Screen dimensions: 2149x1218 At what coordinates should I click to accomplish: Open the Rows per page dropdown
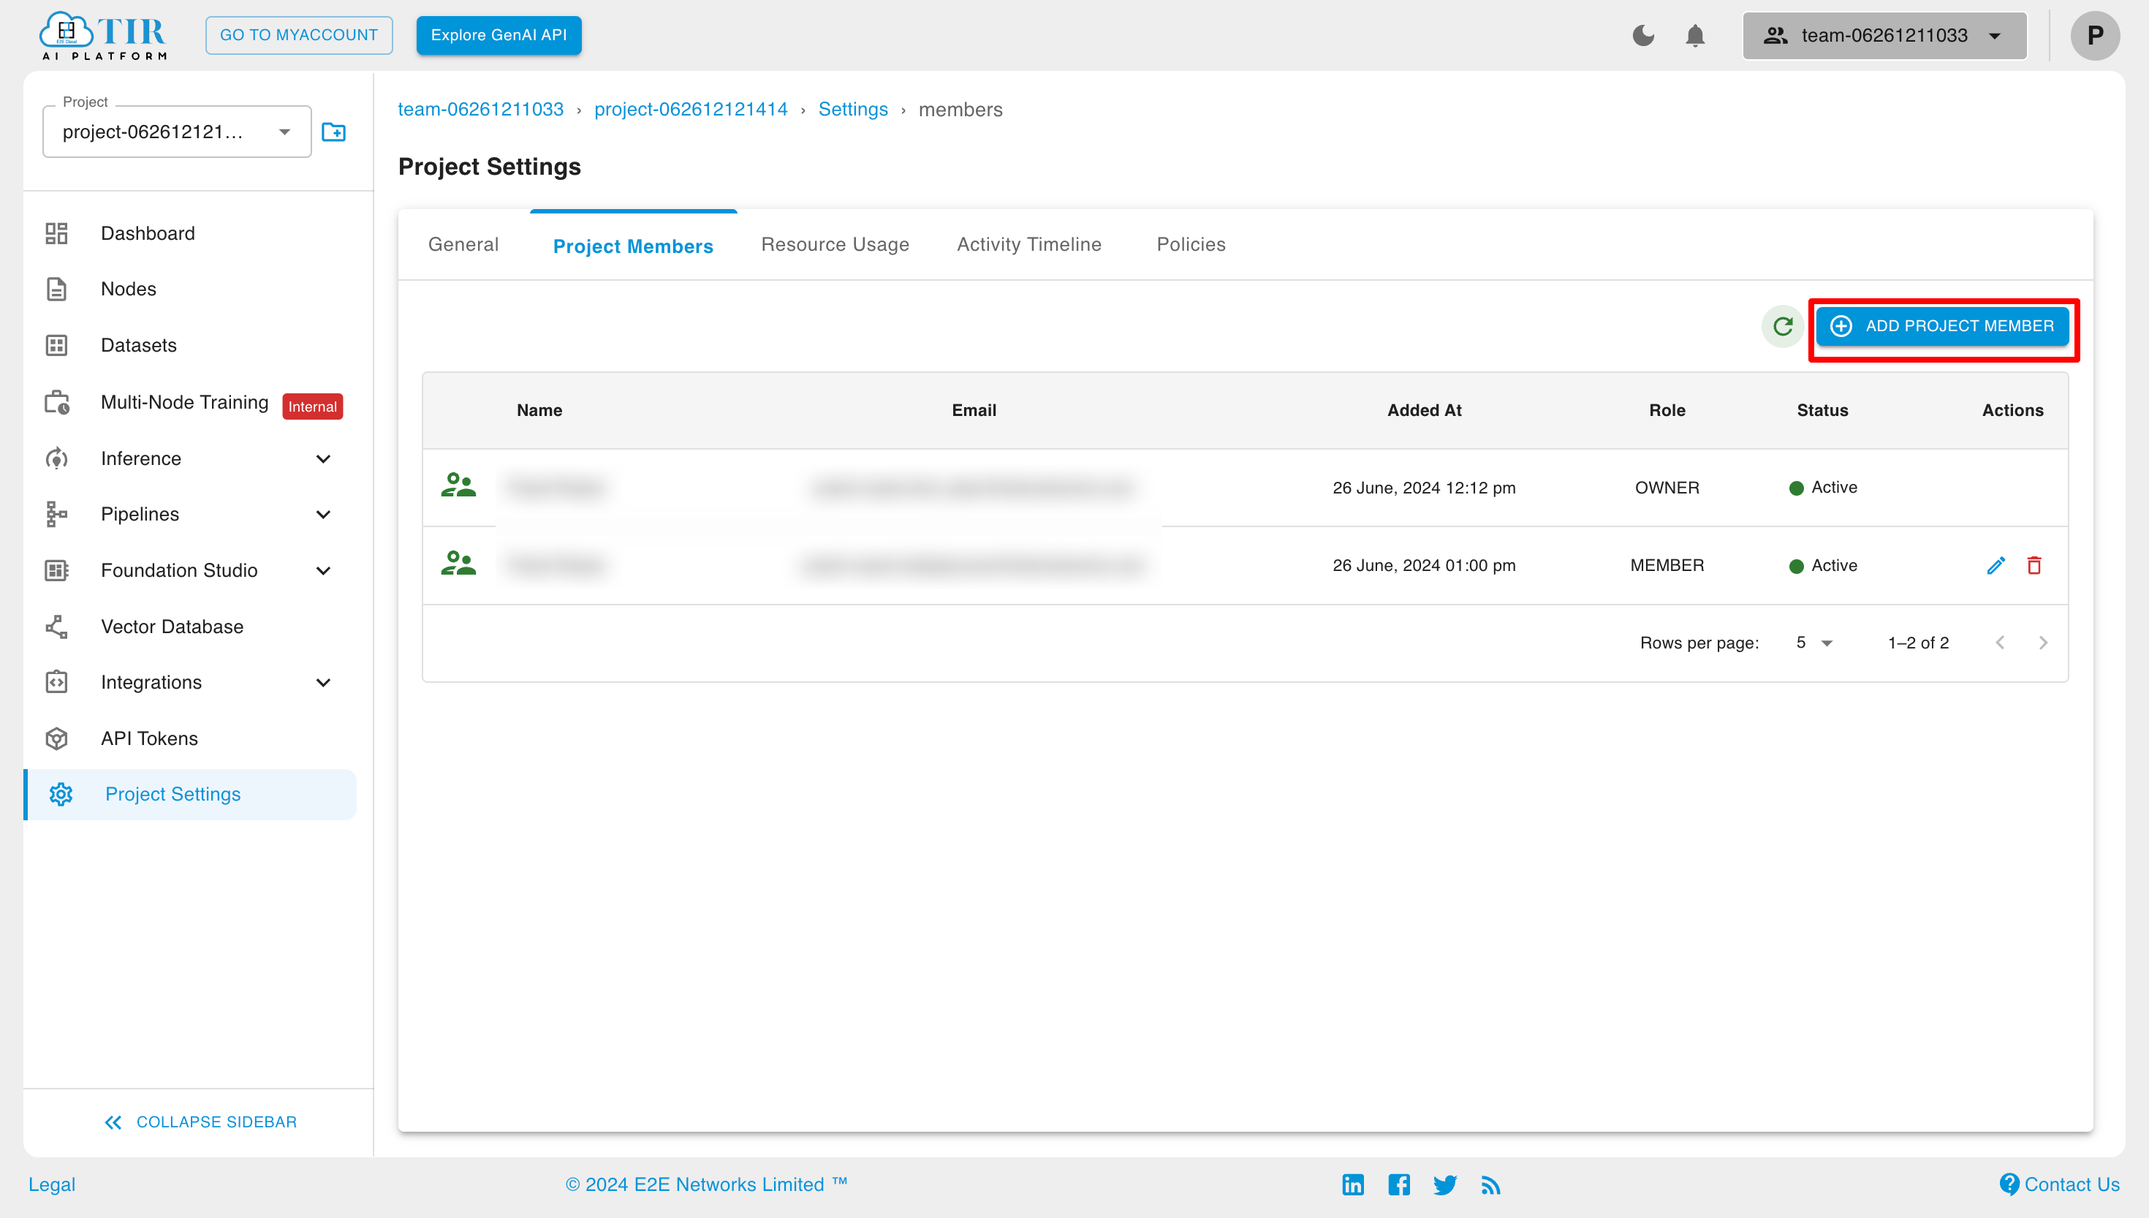[1813, 643]
